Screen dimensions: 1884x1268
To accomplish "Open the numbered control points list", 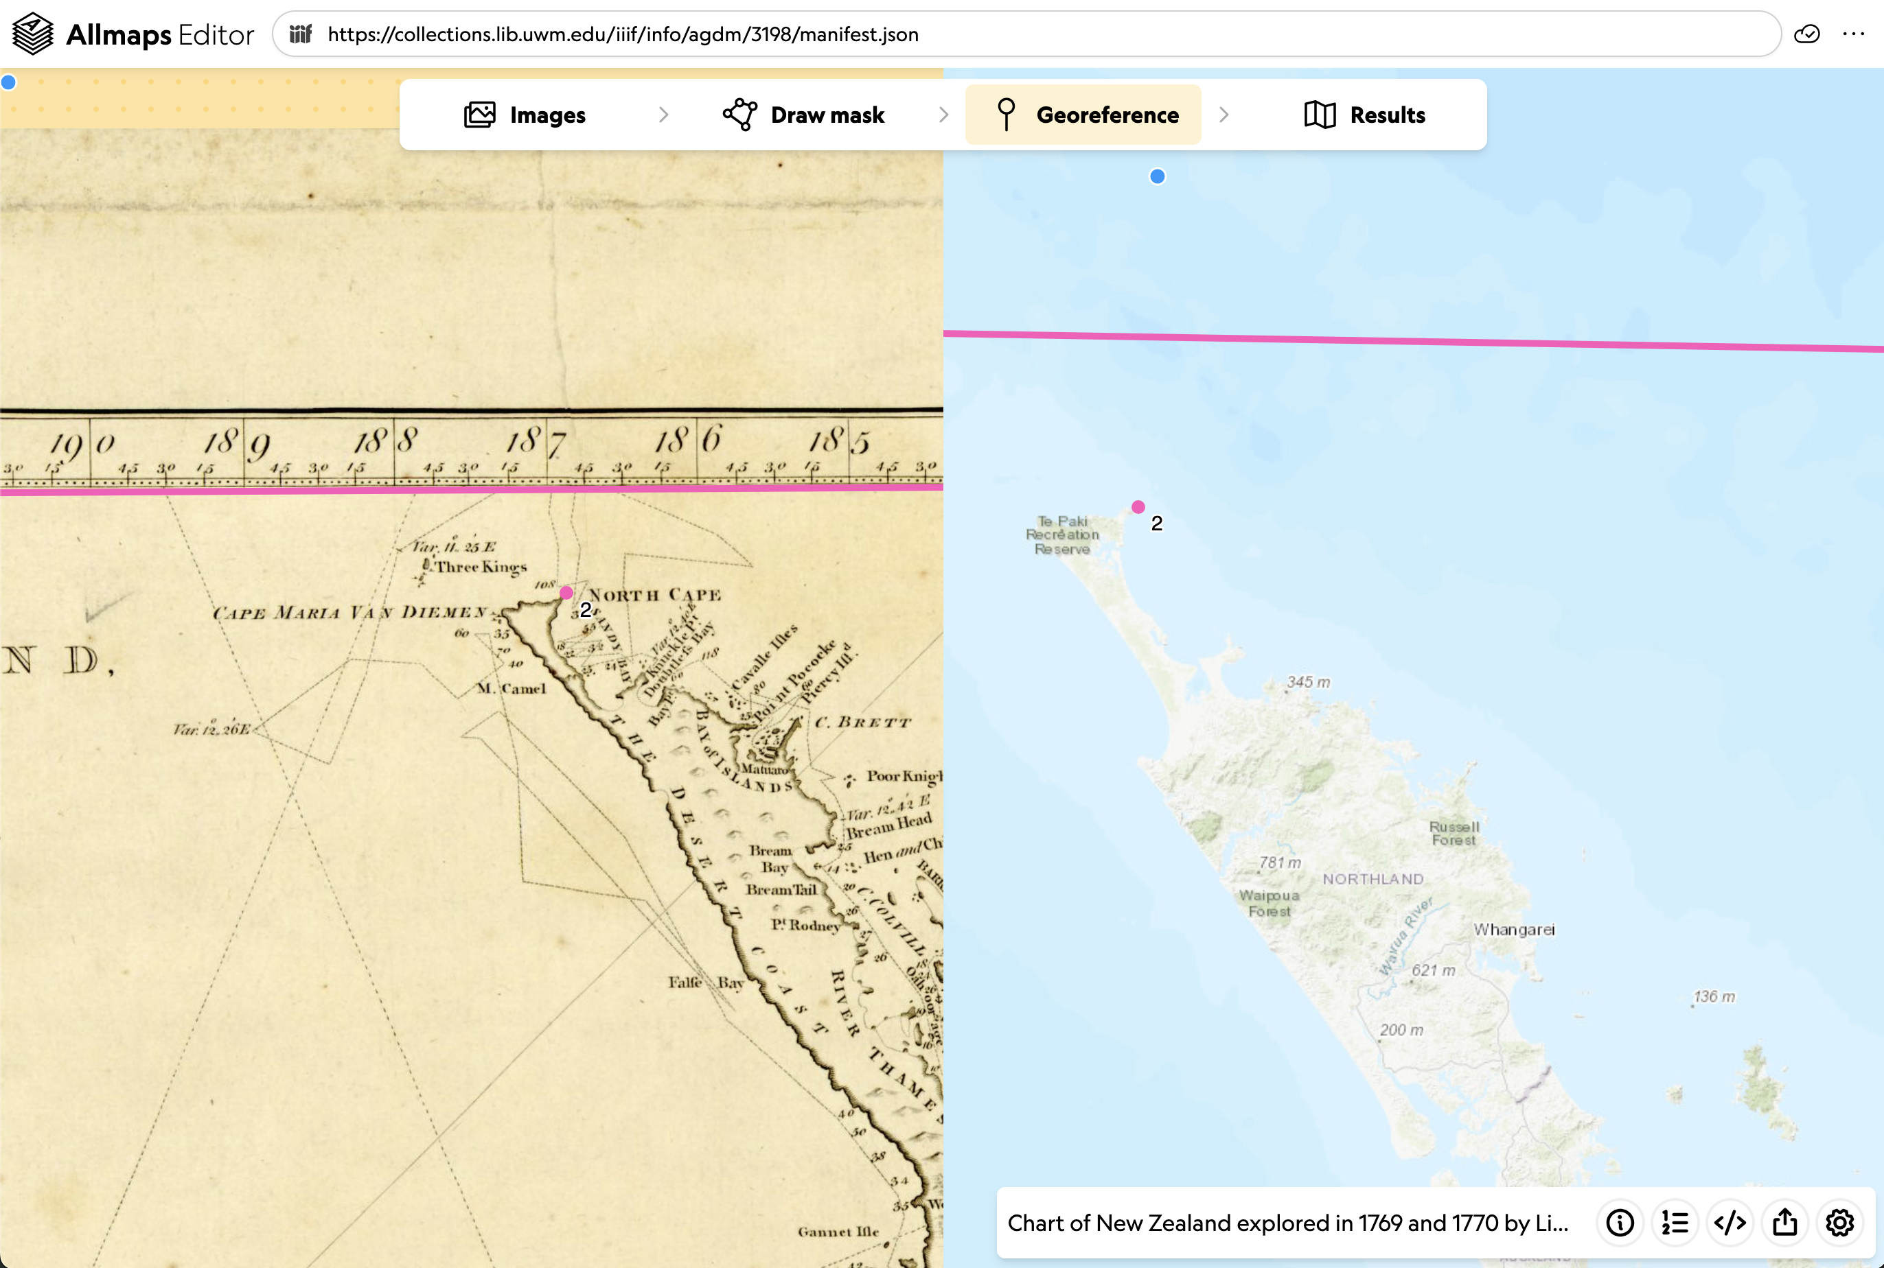I will point(1675,1223).
